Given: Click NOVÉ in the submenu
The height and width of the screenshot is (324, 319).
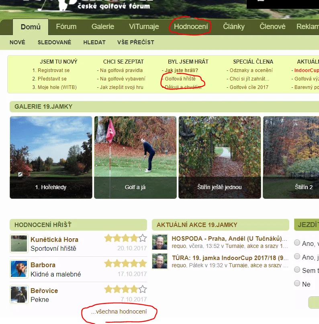Looking at the screenshot, I should [17, 42].
